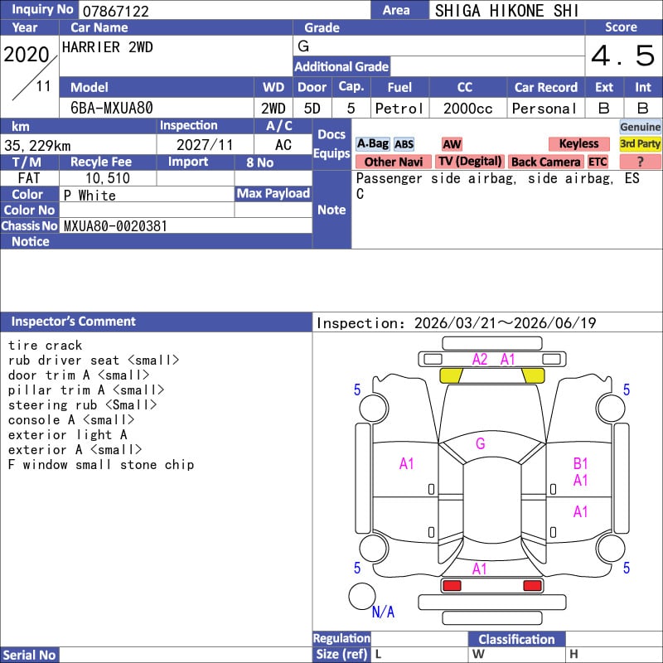Viewport: 663px width, 663px height.
Task: Click the spare tire circle marked N/A
Action: click(362, 596)
